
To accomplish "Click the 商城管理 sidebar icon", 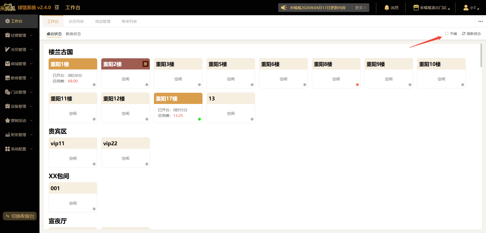I will coord(8,64).
